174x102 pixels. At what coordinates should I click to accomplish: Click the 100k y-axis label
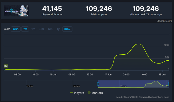coord(167,45)
